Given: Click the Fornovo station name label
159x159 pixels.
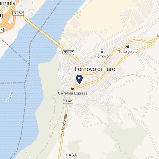Looking at the screenshot, I should coord(102,56).
